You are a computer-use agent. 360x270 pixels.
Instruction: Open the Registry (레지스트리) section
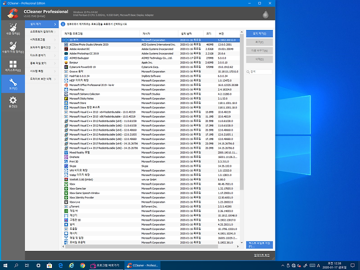click(x=13, y=65)
